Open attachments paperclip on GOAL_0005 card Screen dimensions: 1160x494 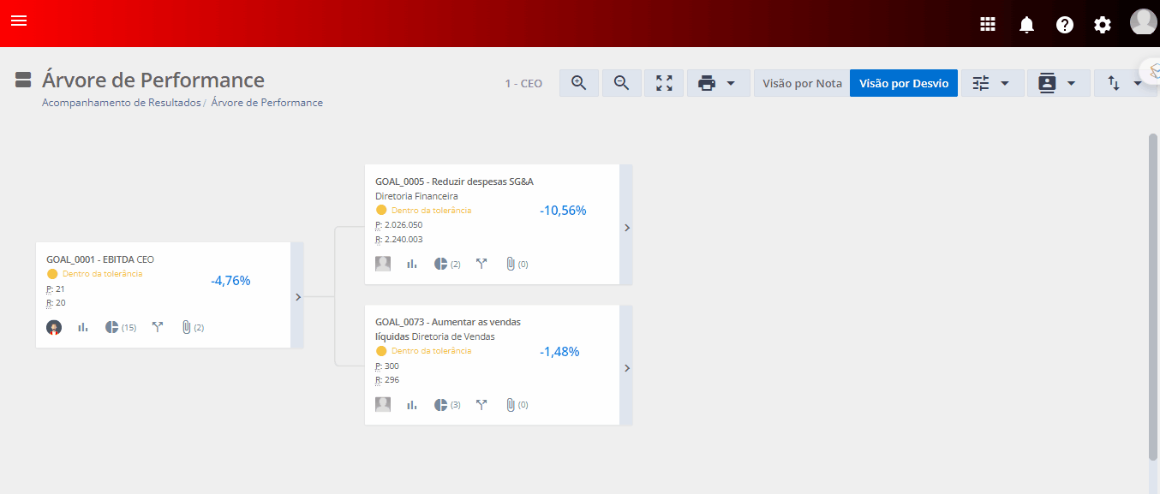coord(511,264)
